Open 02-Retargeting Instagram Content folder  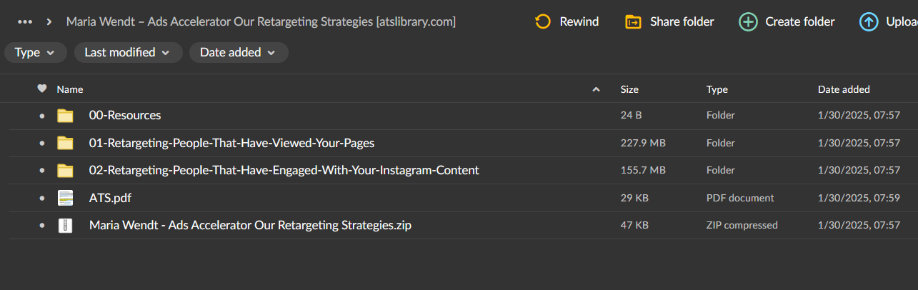(x=284, y=170)
